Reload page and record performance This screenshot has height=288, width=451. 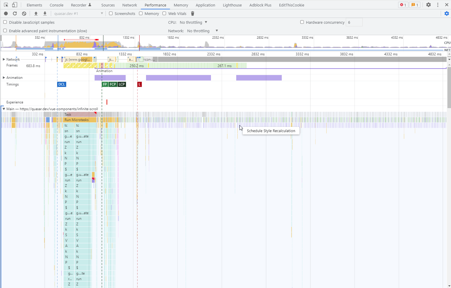click(15, 13)
